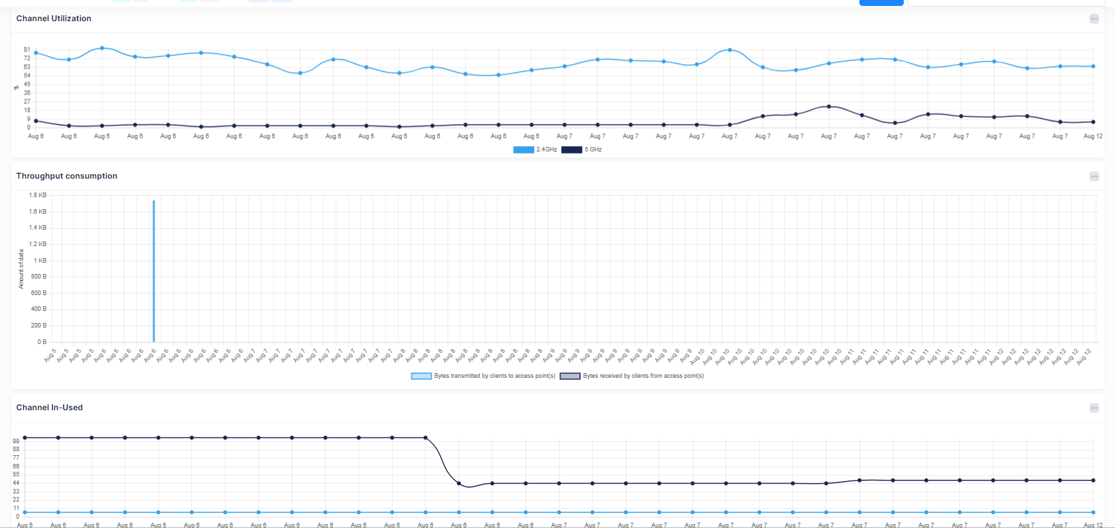Click the Channel Utilization panel title
This screenshot has width=1115, height=528.
coord(54,19)
